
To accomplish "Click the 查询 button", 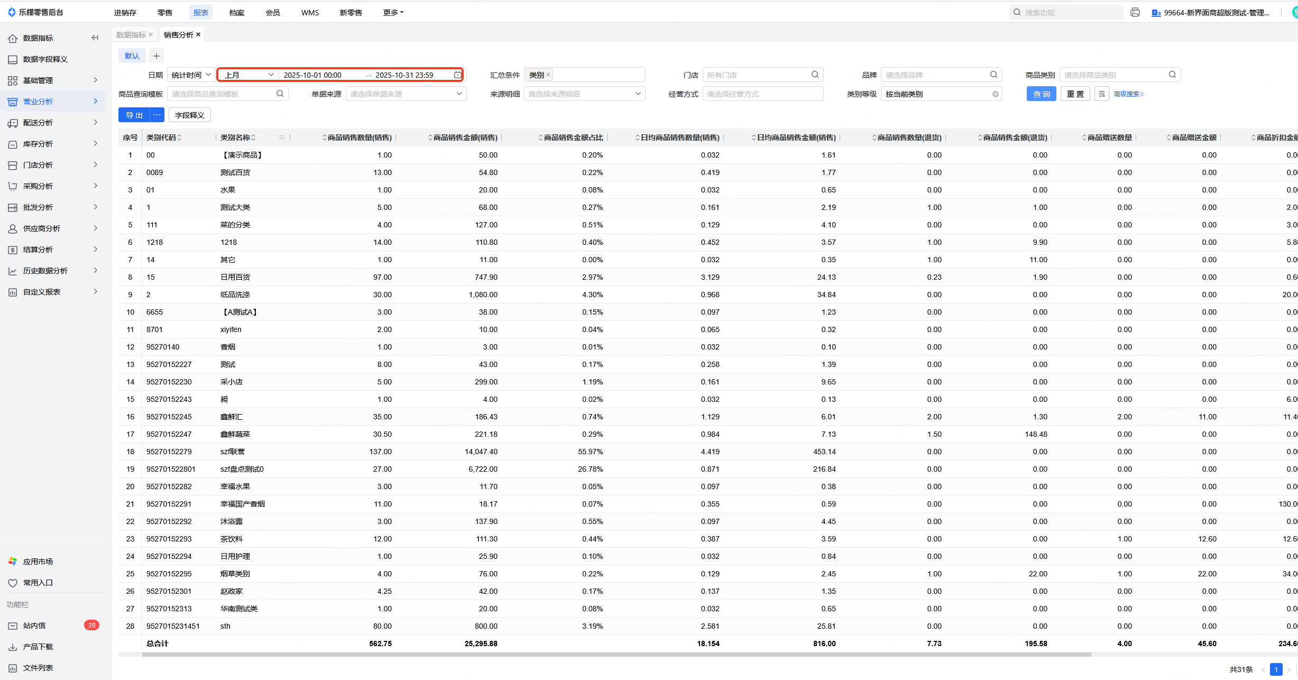I will point(1041,94).
